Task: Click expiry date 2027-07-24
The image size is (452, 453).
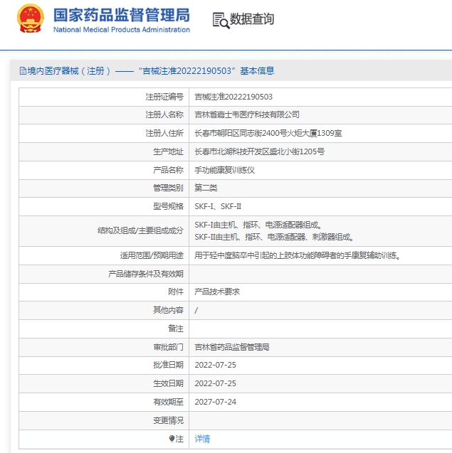Action: [x=215, y=402]
